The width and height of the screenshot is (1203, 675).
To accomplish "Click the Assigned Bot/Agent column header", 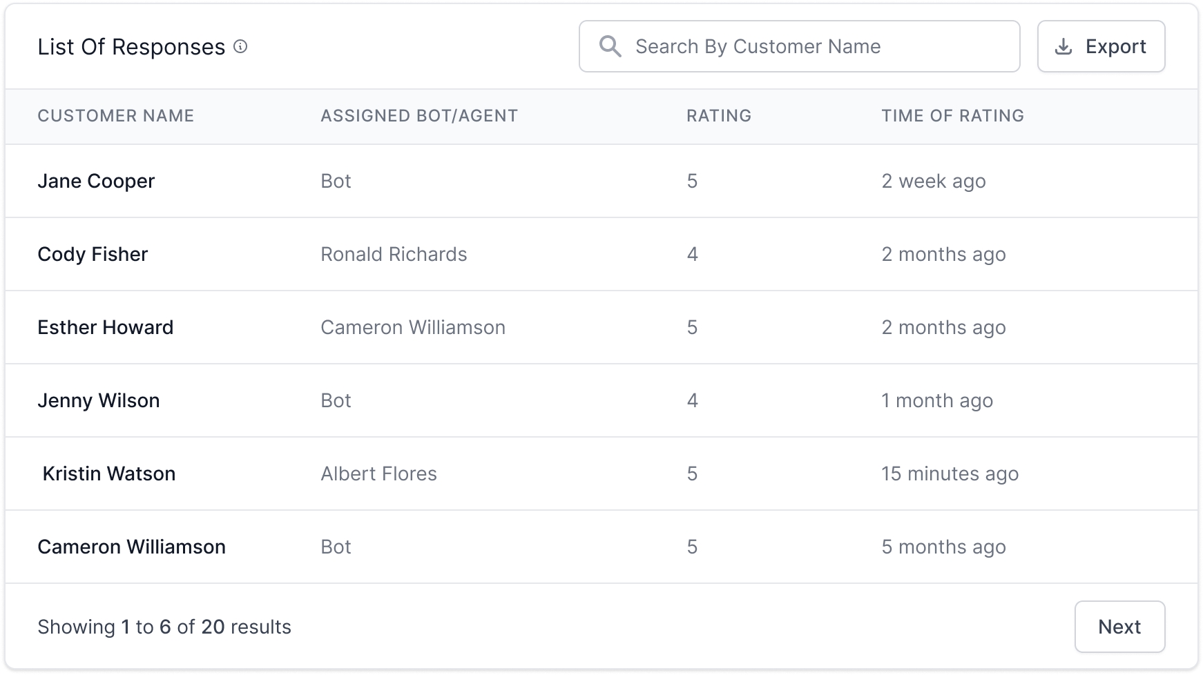I will (x=418, y=116).
